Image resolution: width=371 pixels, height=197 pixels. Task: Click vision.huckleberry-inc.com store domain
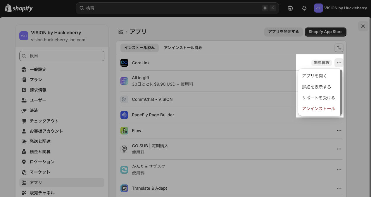coord(58,40)
